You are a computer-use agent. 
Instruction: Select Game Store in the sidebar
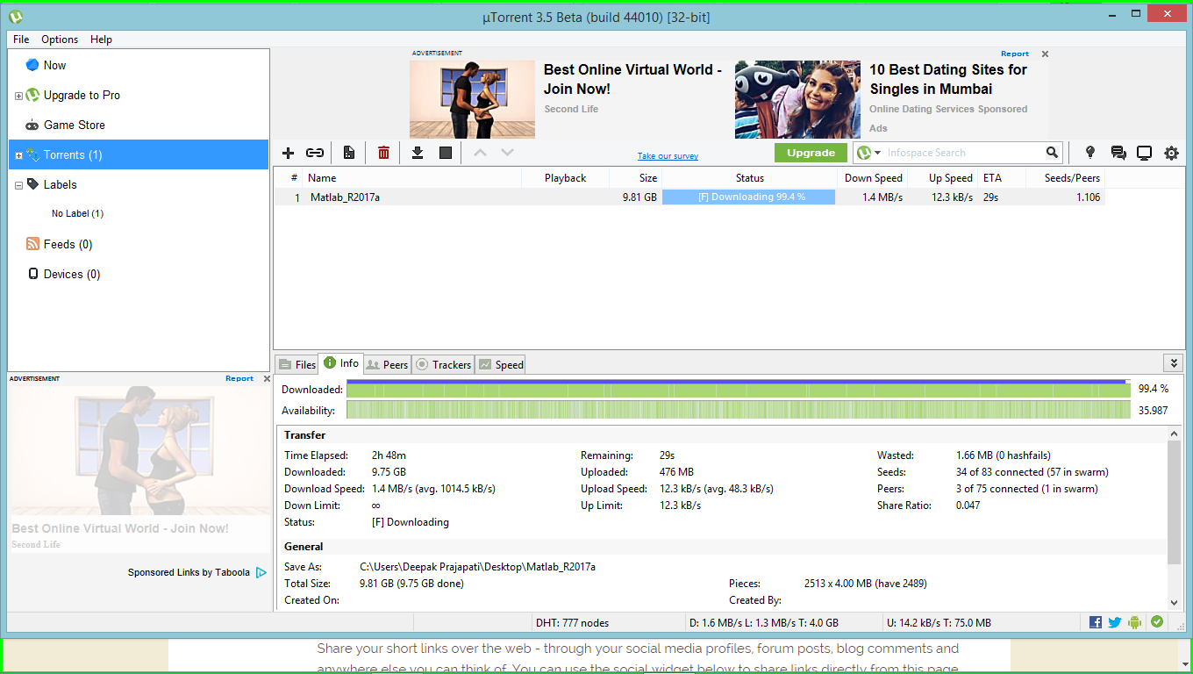pyautogui.click(x=75, y=125)
